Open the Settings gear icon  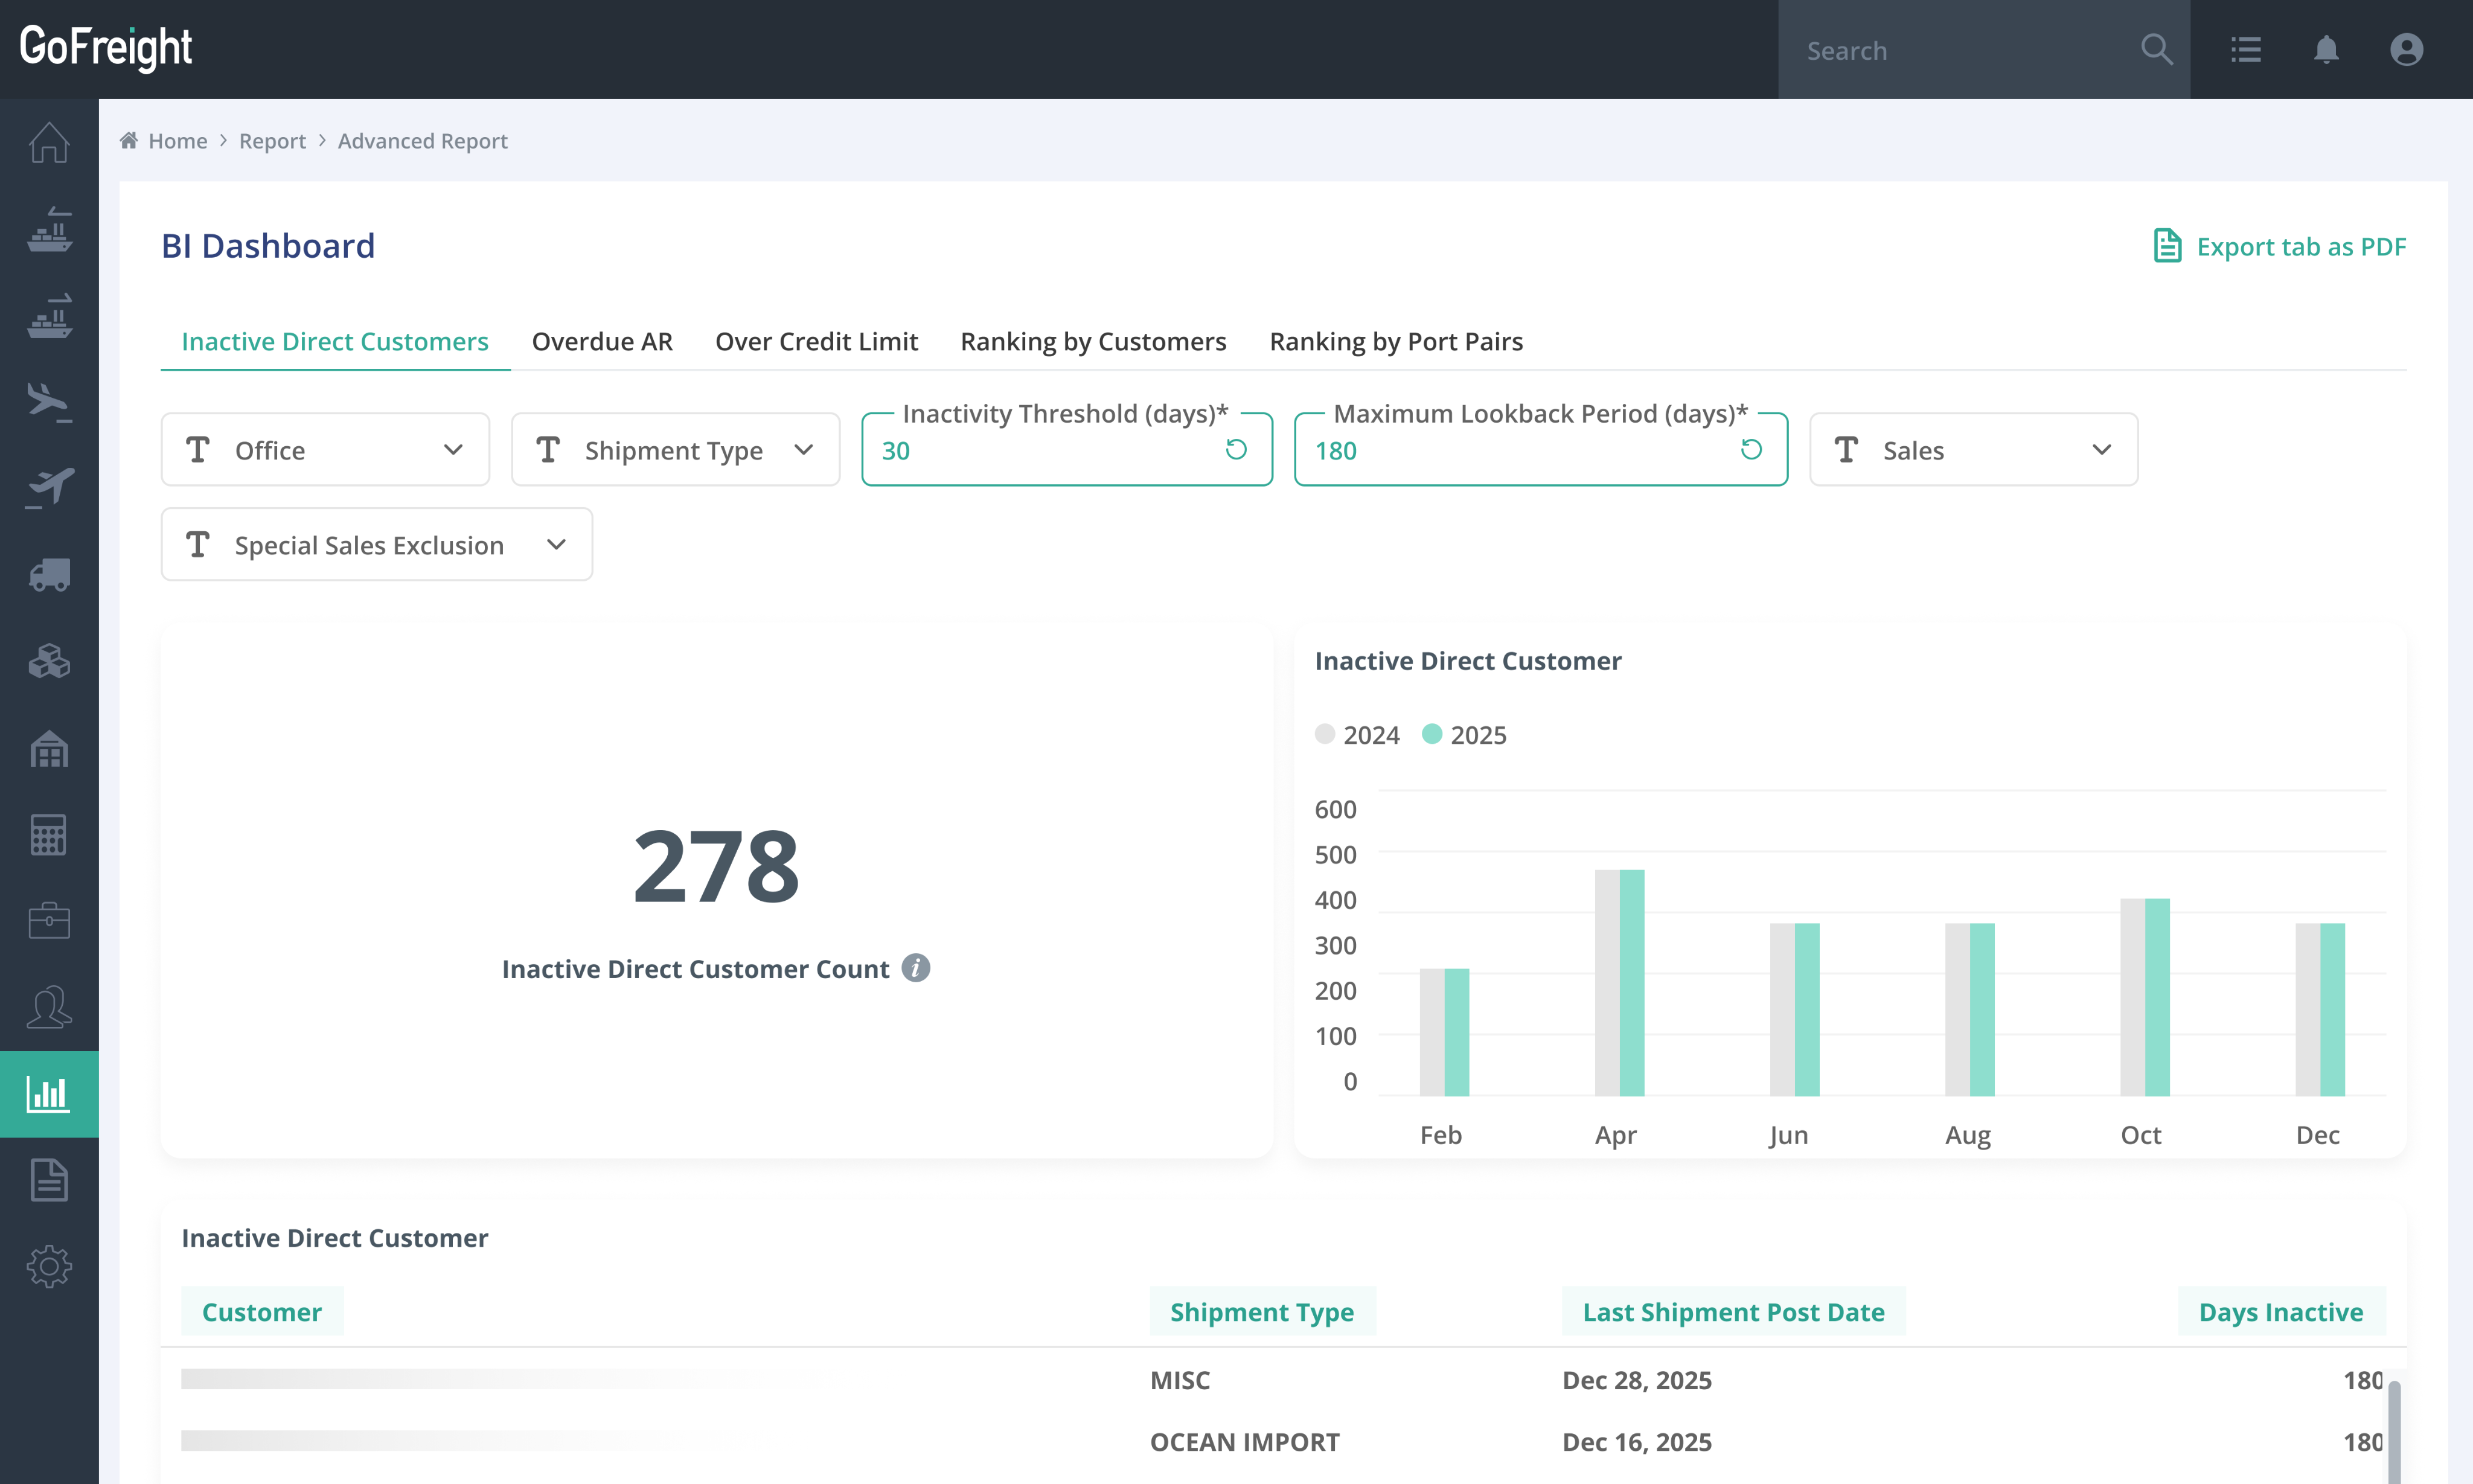49,1265
